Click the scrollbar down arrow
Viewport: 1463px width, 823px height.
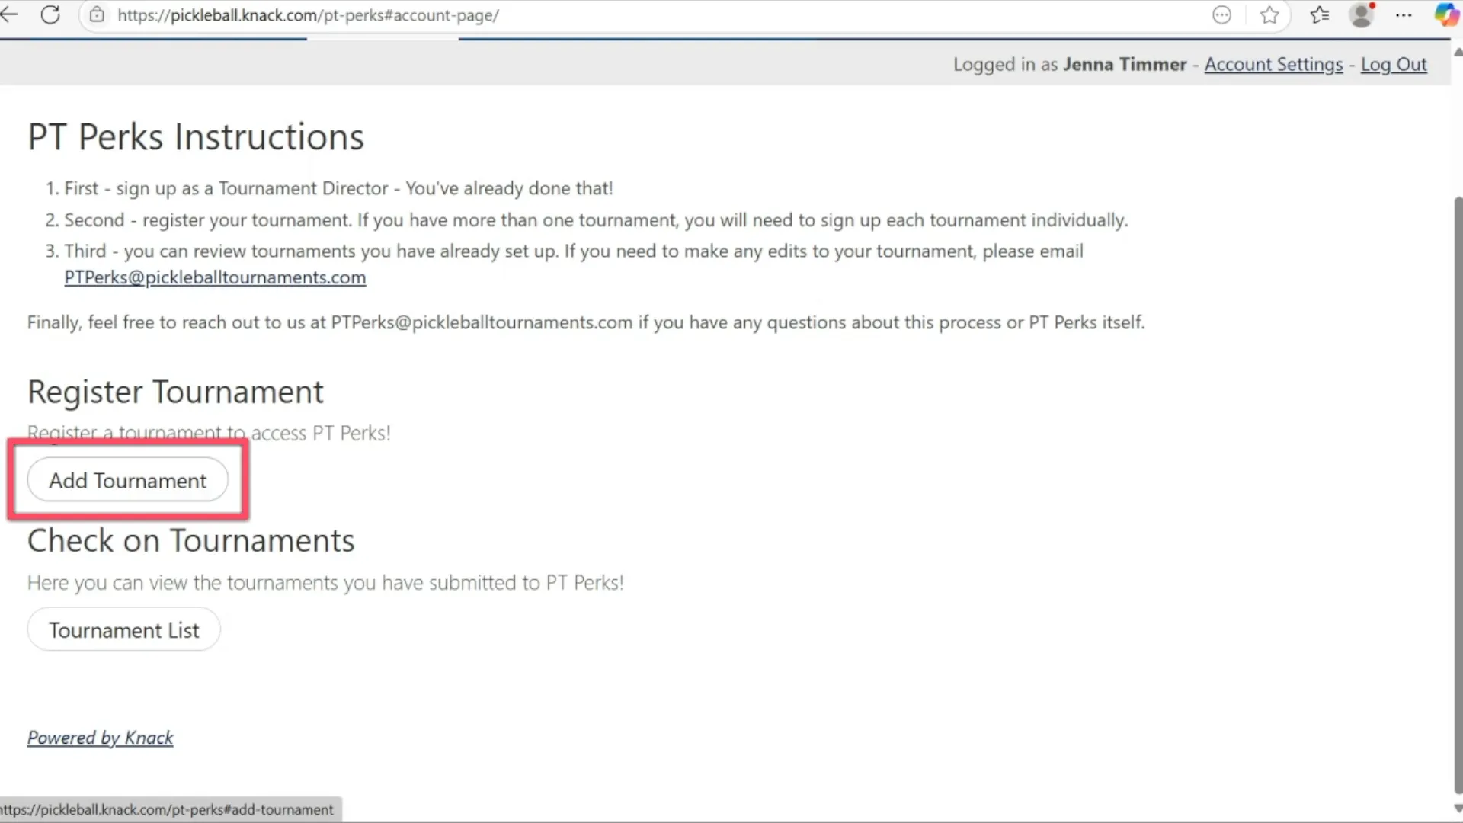[1458, 809]
